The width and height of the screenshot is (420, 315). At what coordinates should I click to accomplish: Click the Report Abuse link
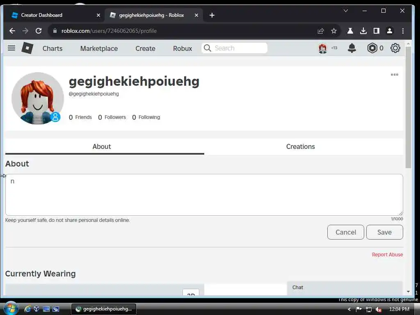387,254
